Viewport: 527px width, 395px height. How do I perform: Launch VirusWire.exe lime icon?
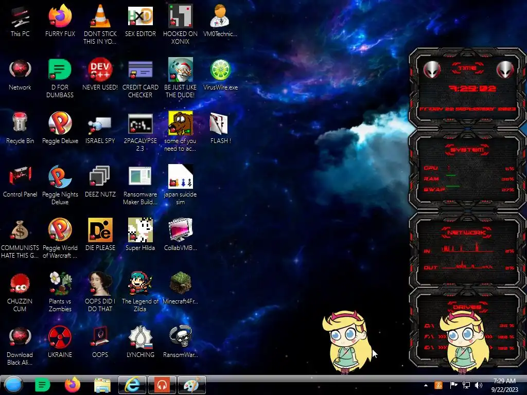tap(220, 75)
